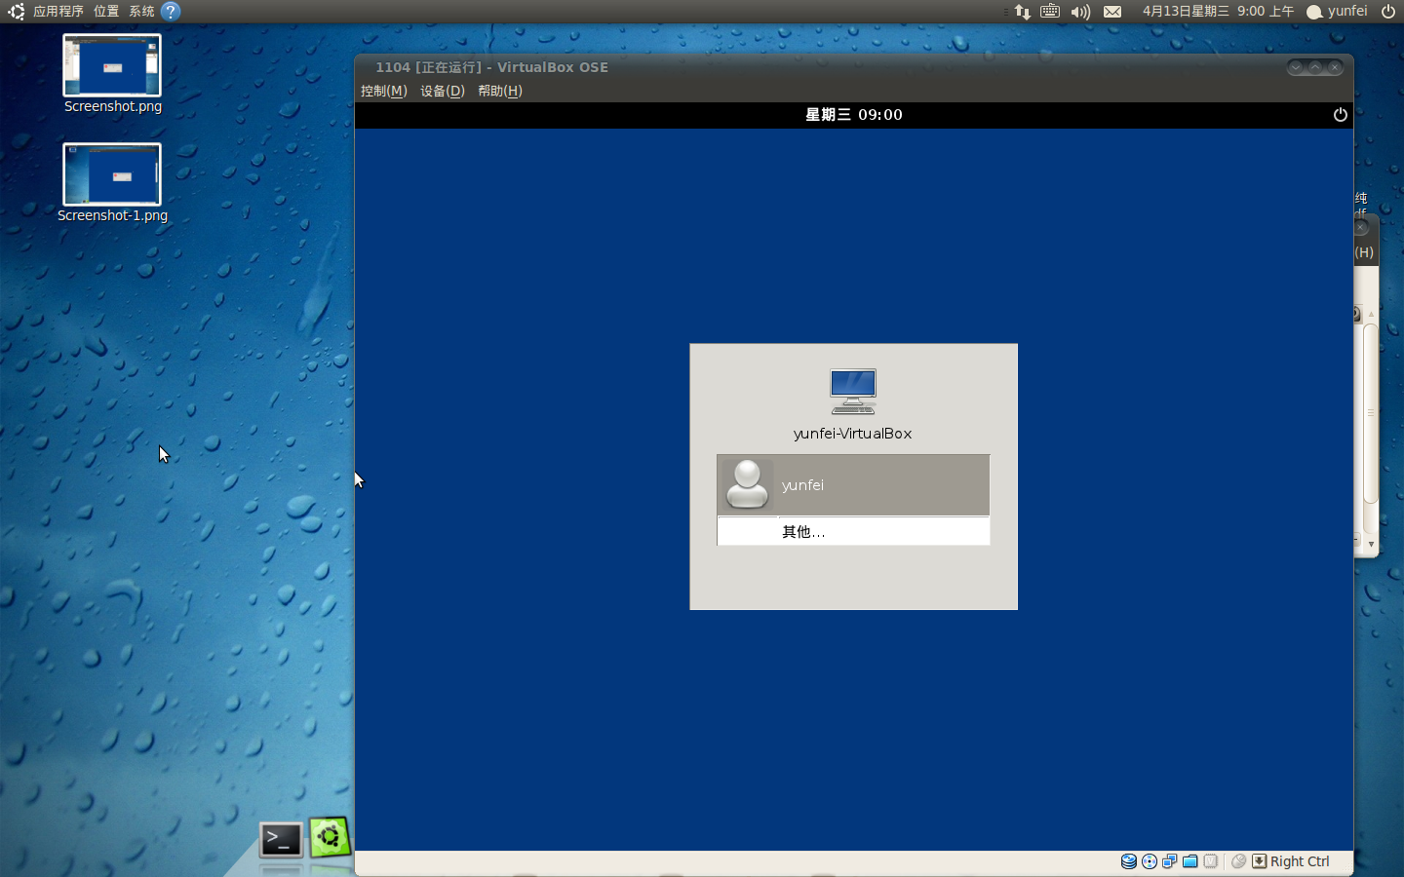
Task: Click the hard disk activity icon in VirtualBox status bar
Action: coord(1129,861)
